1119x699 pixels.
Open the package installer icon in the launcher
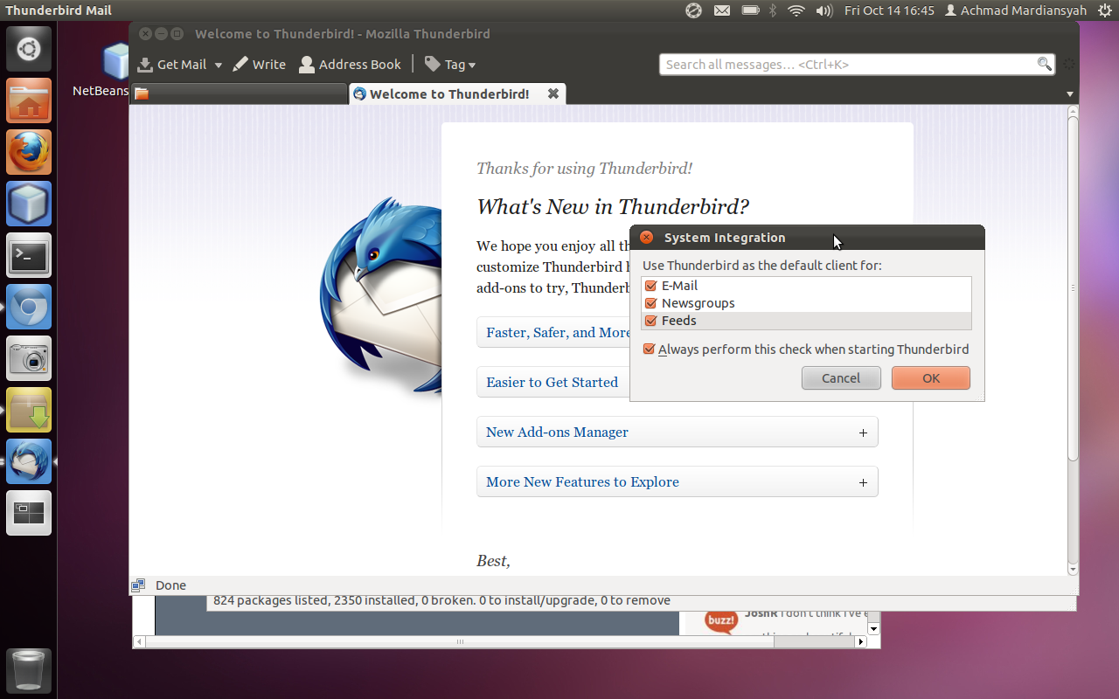point(29,410)
